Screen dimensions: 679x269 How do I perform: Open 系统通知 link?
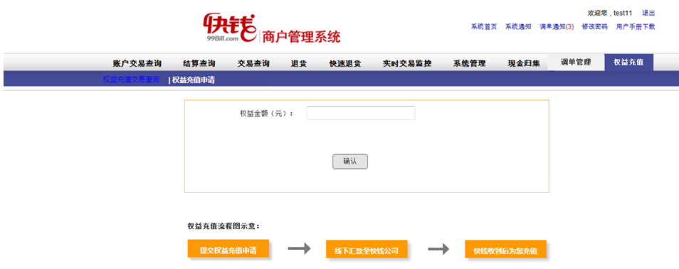518,27
